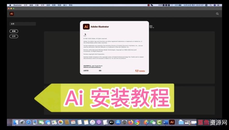Open WeChat status icon in the menu bar
This screenshot has width=229, height=130.
[x=152, y=5]
